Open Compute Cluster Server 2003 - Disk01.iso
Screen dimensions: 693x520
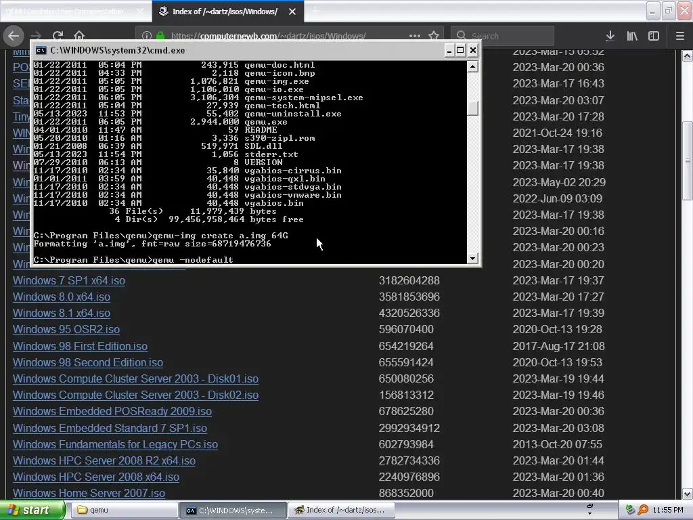click(135, 379)
